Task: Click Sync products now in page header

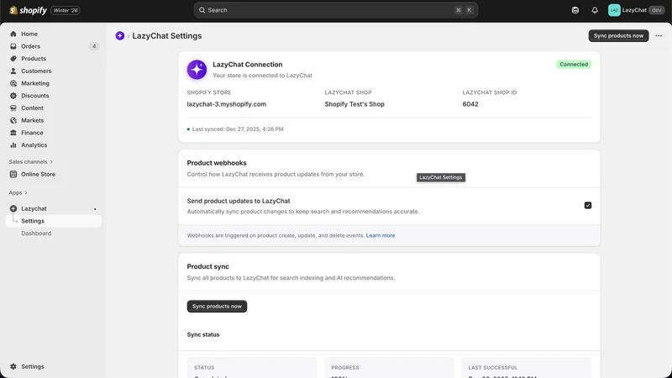Action: (x=618, y=36)
